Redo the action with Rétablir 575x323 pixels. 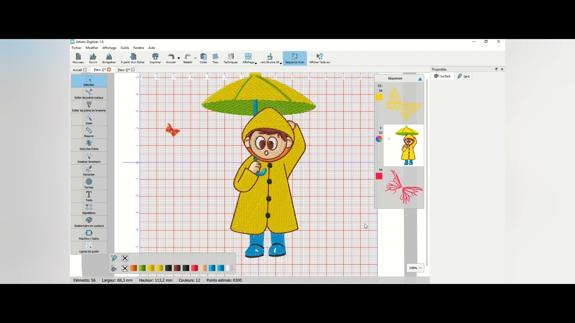pyautogui.click(x=188, y=58)
